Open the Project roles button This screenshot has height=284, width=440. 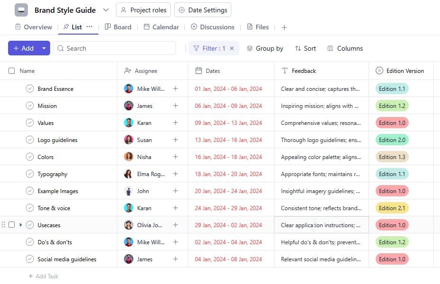coord(143,10)
